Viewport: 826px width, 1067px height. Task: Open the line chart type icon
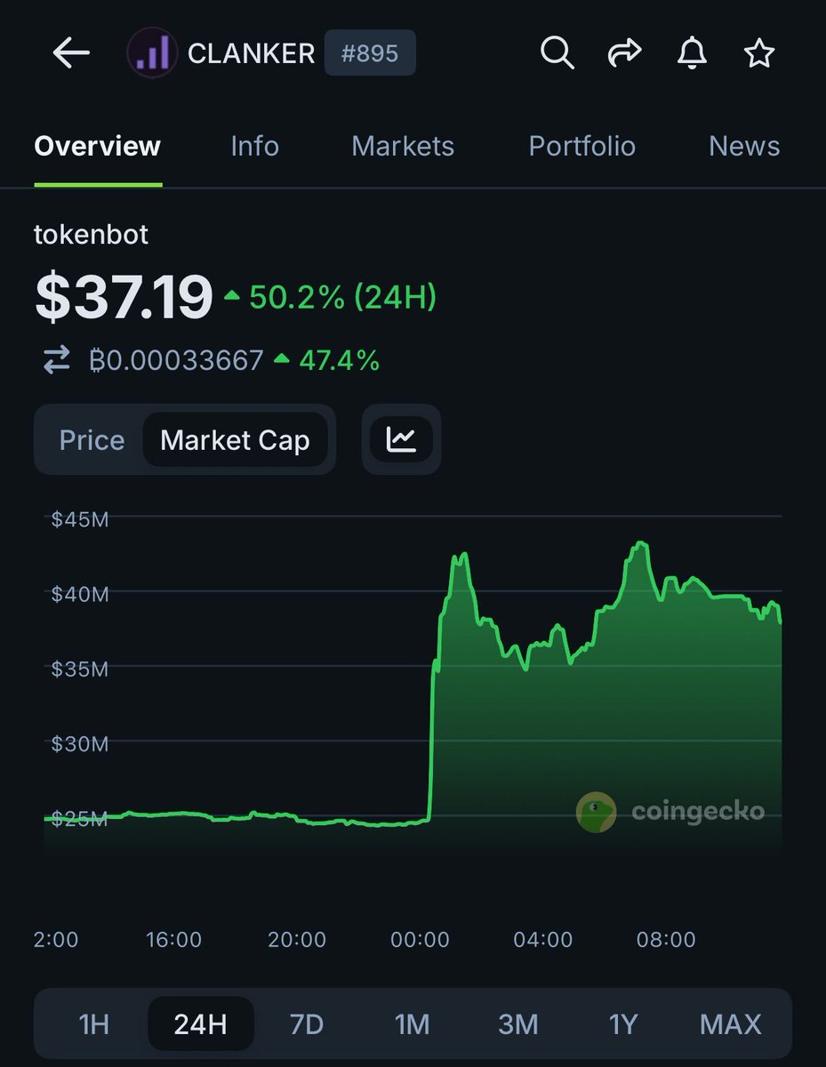(401, 439)
